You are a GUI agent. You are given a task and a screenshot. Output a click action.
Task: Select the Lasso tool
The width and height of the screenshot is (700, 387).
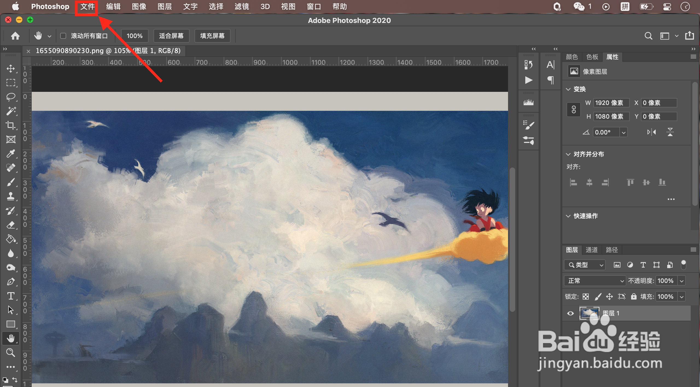coord(11,97)
